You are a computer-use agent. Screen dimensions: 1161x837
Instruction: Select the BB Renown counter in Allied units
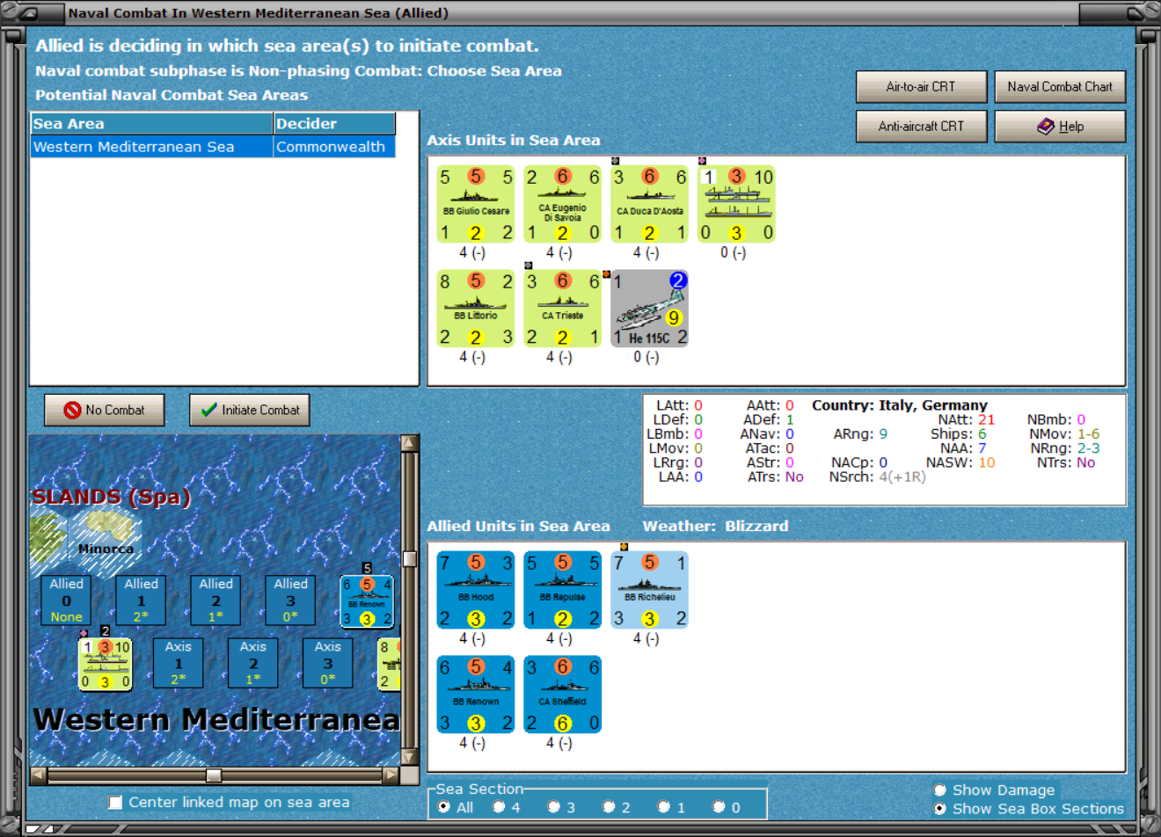coord(476,695)
